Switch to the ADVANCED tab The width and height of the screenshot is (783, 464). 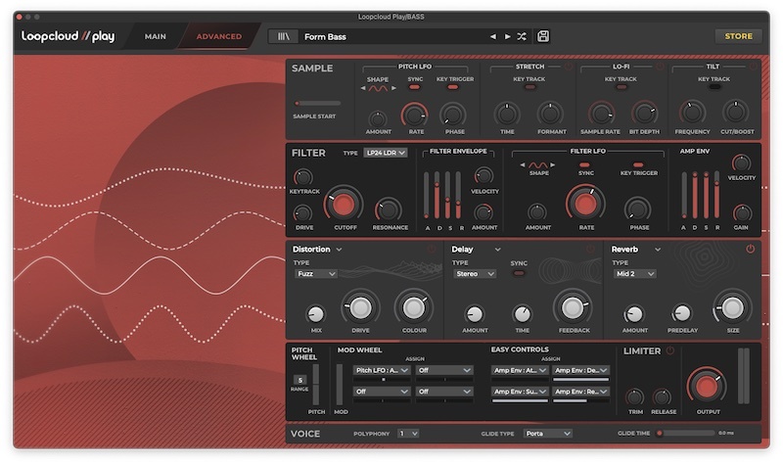(219, 36)
